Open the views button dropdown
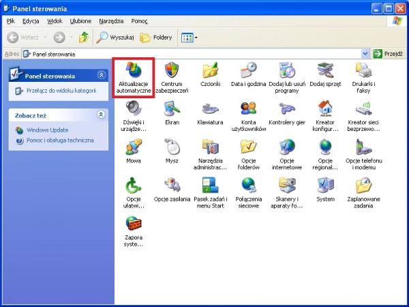 (196, 38)
